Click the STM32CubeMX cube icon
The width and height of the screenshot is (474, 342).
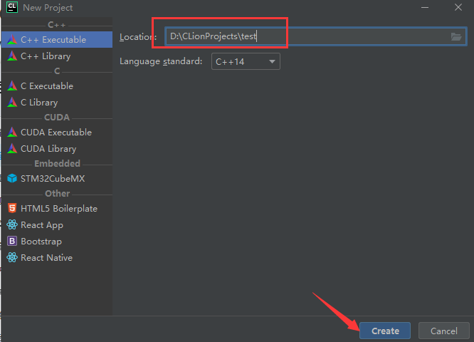(12, 179)
